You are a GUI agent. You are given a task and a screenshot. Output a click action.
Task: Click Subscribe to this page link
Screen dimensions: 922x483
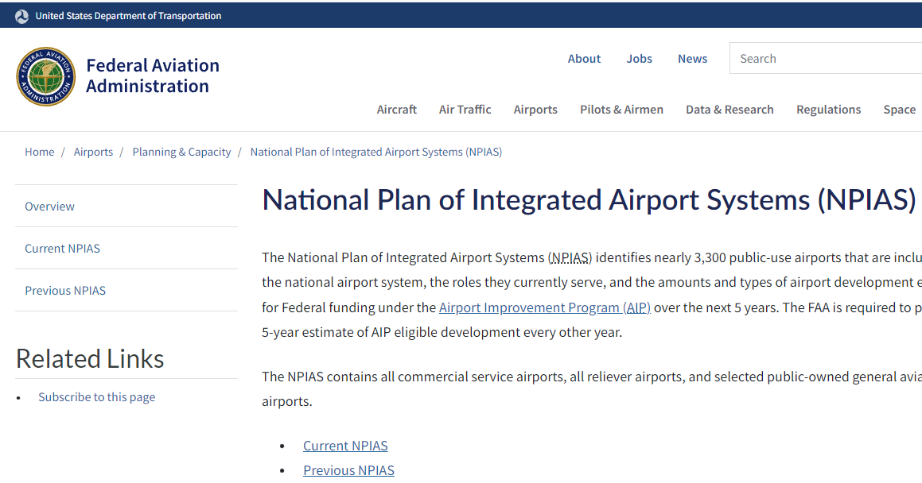pos(96,397)
